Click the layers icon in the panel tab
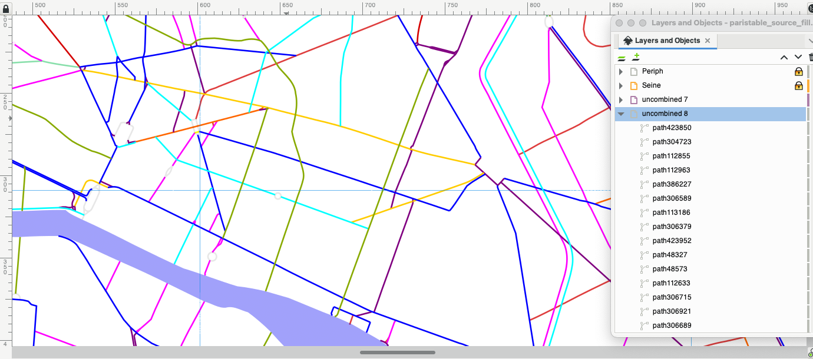The height and width of the screenshot is (359, 813). (x=628, y=41)
